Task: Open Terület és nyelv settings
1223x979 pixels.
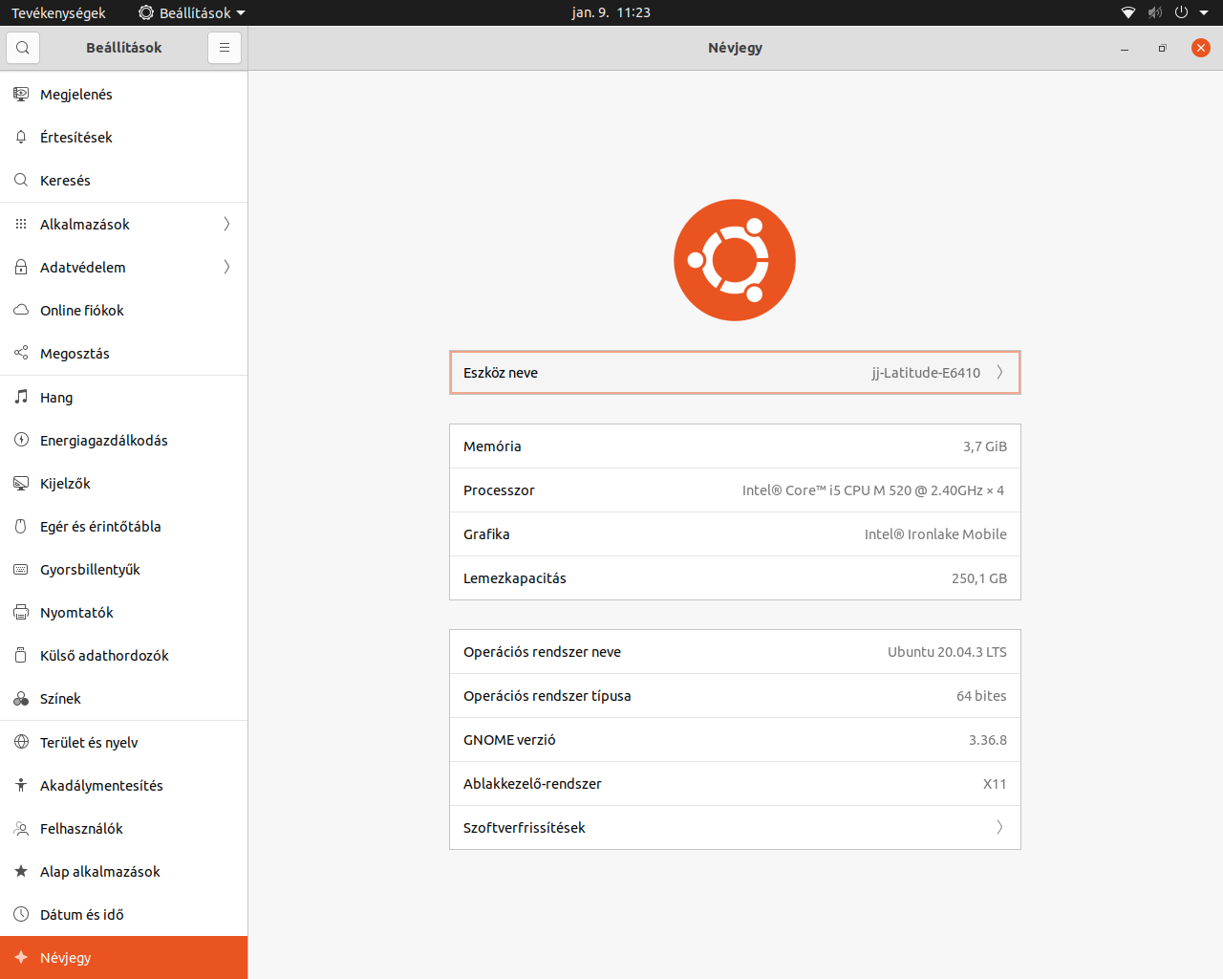Action: point(124,742)
